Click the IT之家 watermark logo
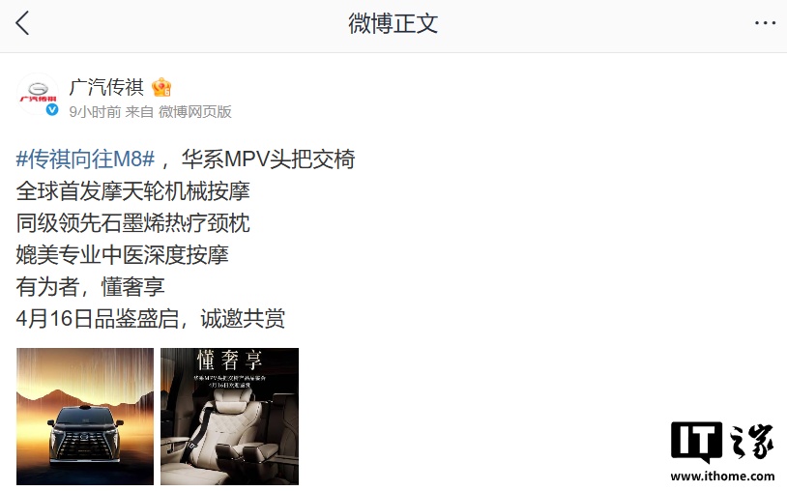The height and width of the screenshot is (491, 787). [722, 442]
